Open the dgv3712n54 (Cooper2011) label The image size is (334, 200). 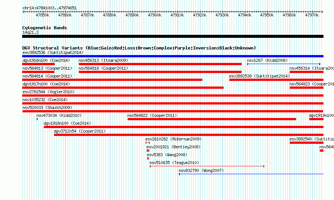[80, 131]
